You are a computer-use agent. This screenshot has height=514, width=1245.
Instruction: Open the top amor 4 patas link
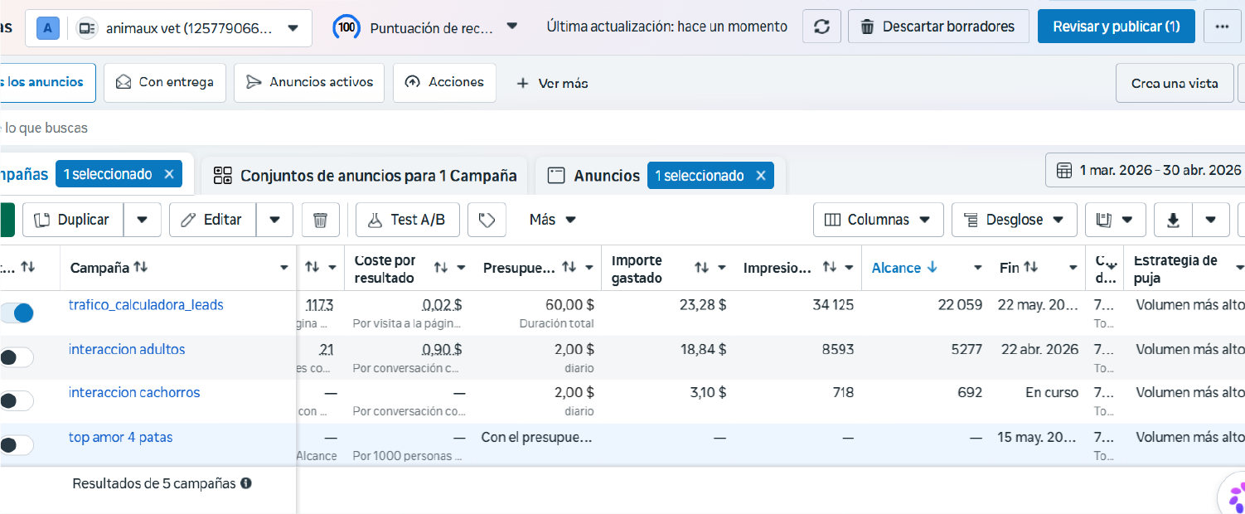121,437
